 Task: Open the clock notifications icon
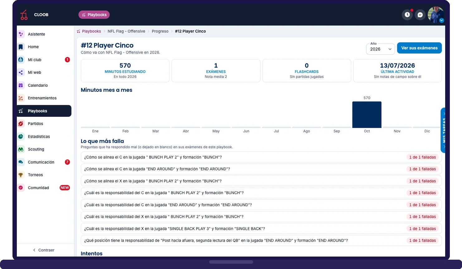click(x=407, y=15)
